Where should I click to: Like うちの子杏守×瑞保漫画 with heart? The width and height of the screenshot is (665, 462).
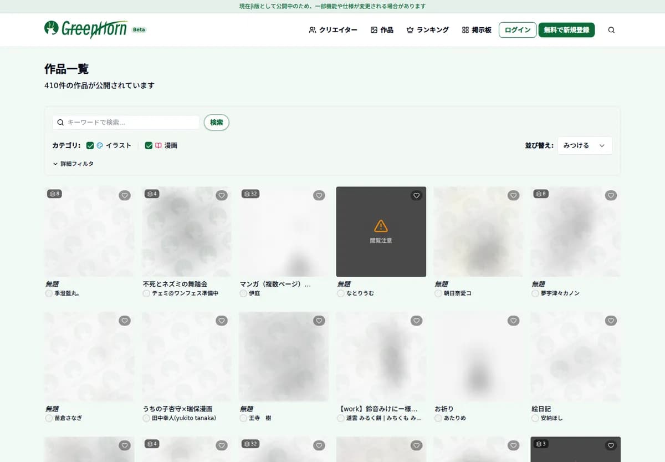click(222, 321)
